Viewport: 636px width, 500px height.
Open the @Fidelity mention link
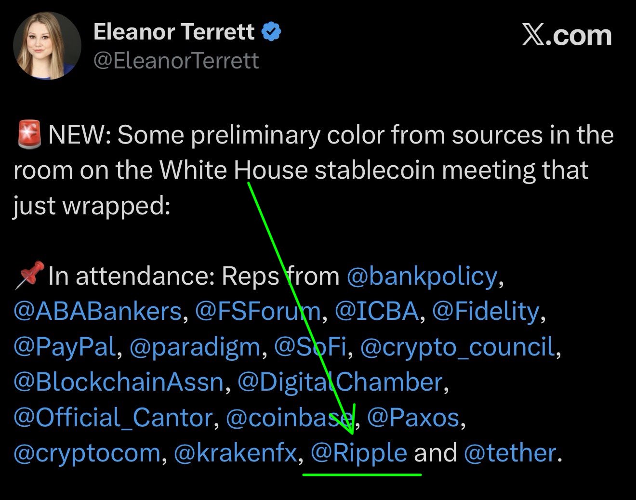(x=486, y=312)
